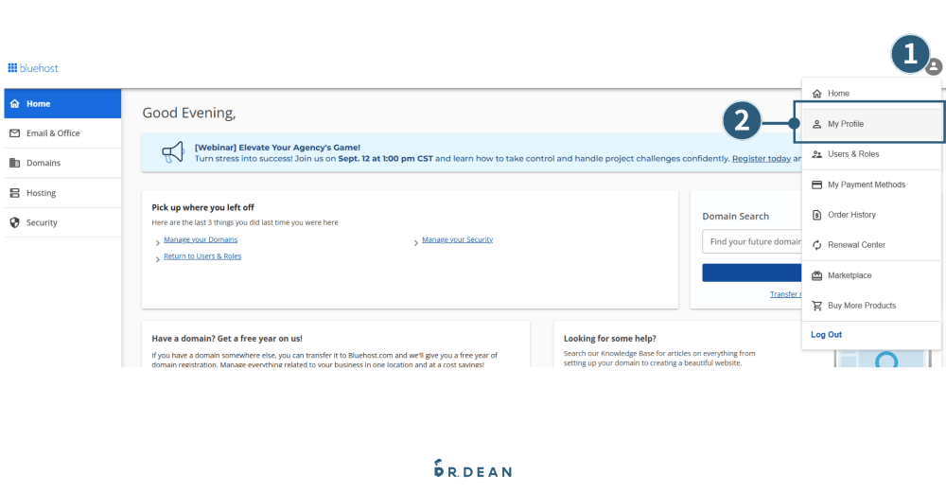The image size is (946, 493).
Task: Open the Security sidebar section
Action: (42, 222)
